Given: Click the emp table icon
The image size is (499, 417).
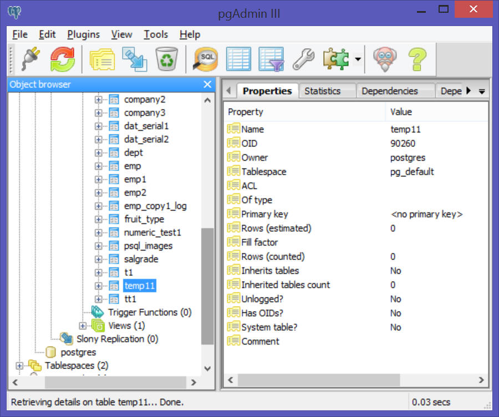Looking at the screenshot, I should 114,166.
